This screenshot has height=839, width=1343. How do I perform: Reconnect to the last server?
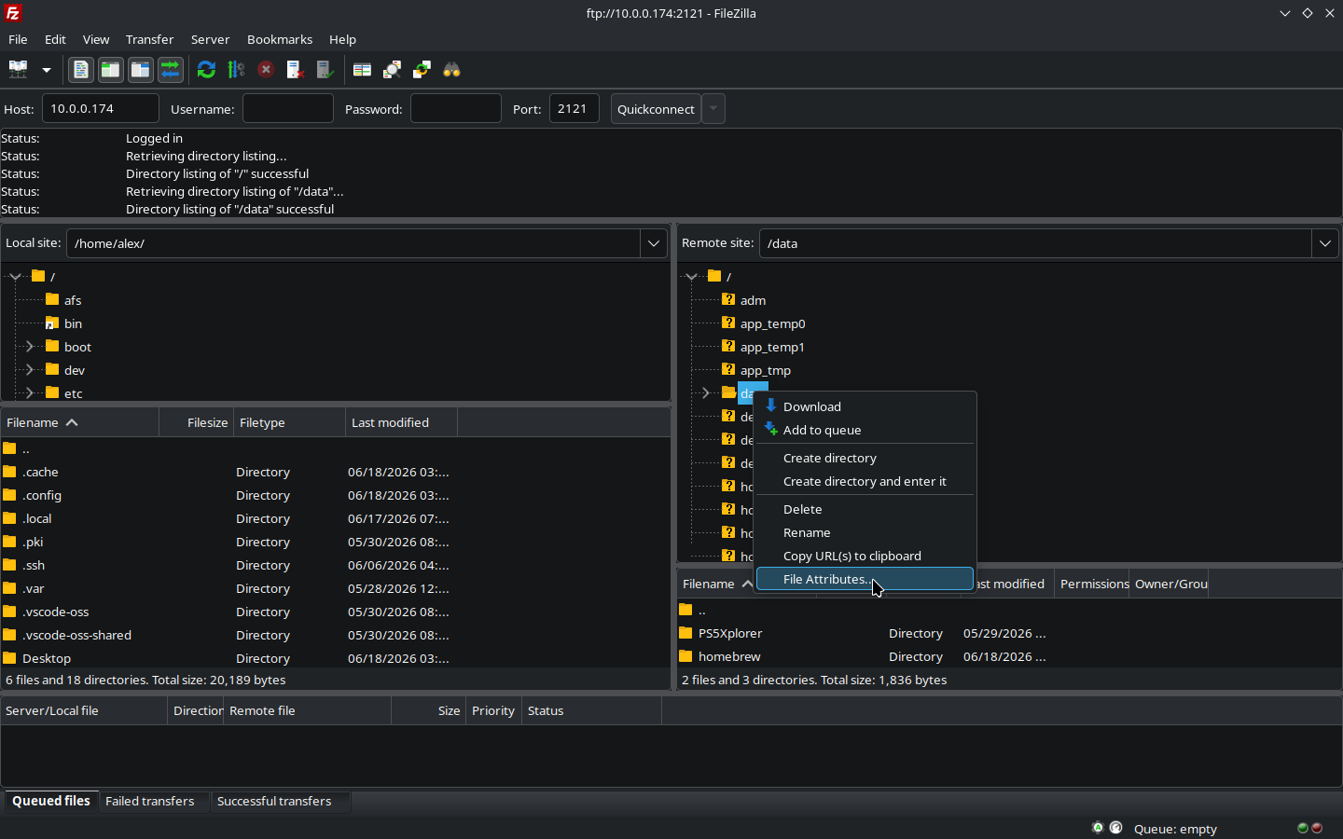click(x=325, y=70)
